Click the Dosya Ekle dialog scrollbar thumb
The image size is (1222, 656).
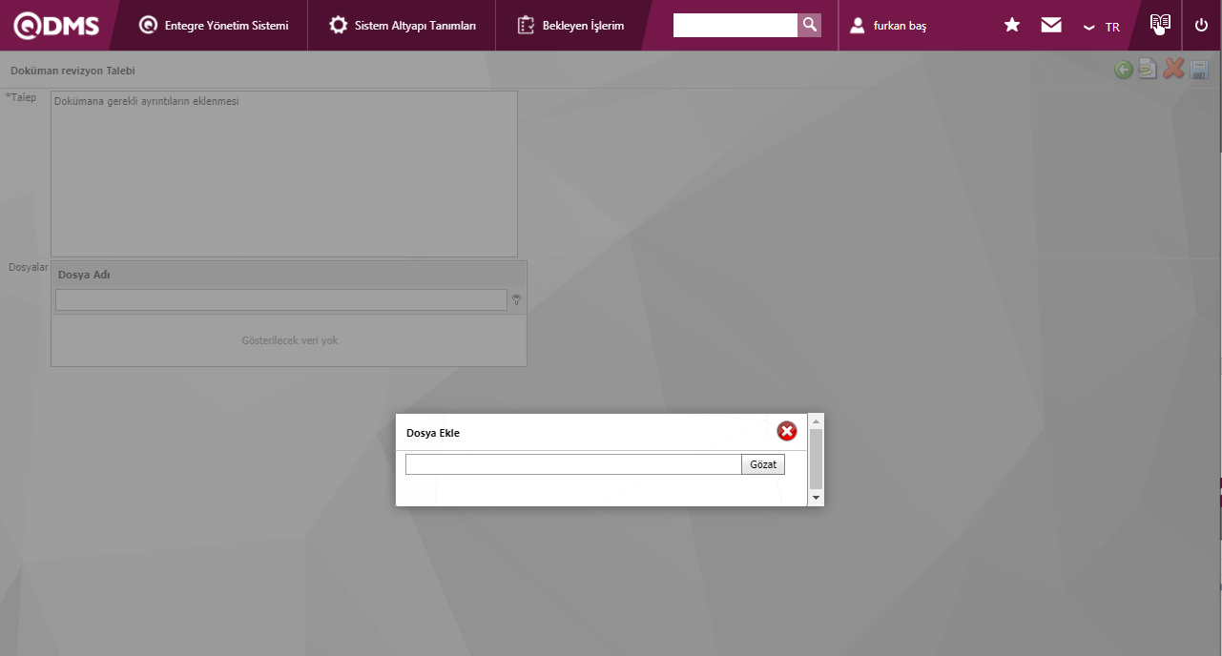tap(816, 459)
